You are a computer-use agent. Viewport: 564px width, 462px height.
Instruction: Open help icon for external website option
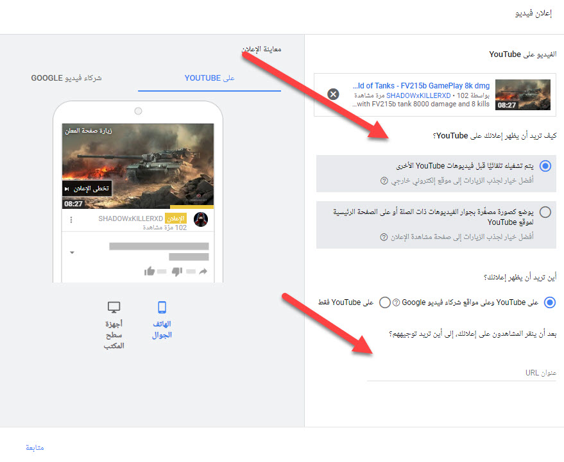[x=384, y=181]
